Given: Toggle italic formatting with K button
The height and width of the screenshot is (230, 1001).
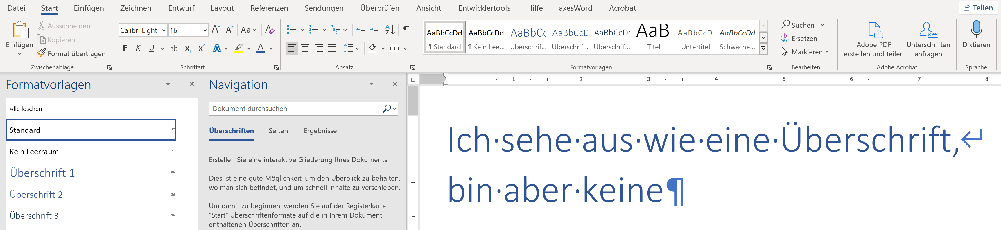Looking at the screenshot, I should (x=138, y=48).
